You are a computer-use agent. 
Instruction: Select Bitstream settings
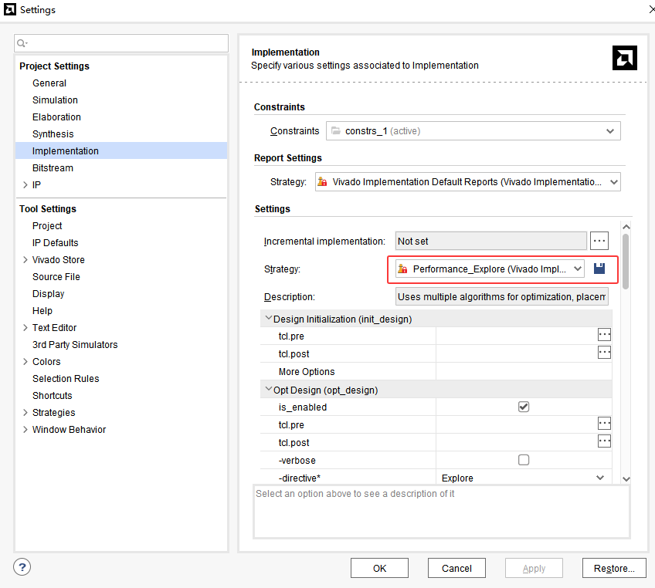click(x=53, y=167)
